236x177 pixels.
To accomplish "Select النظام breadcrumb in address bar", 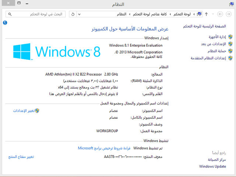I will click(122, 14).
